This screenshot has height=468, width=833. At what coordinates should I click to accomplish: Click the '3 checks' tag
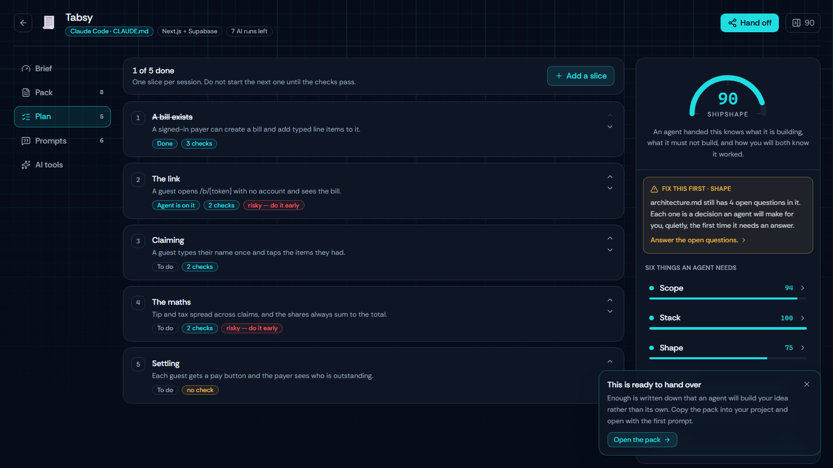pos(199,144)
